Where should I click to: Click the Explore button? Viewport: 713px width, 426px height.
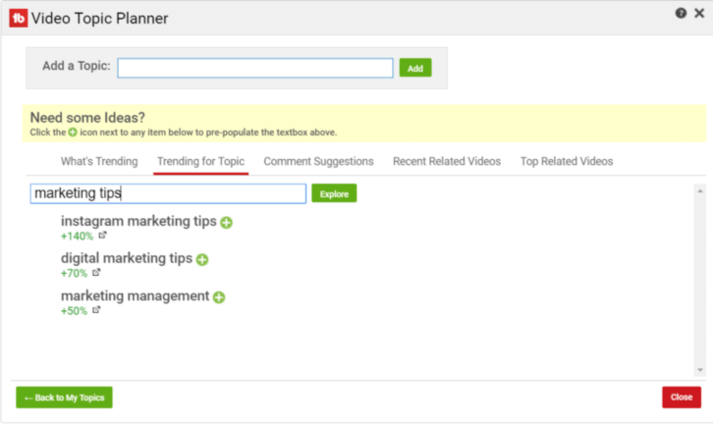click(x=334, y=194)
